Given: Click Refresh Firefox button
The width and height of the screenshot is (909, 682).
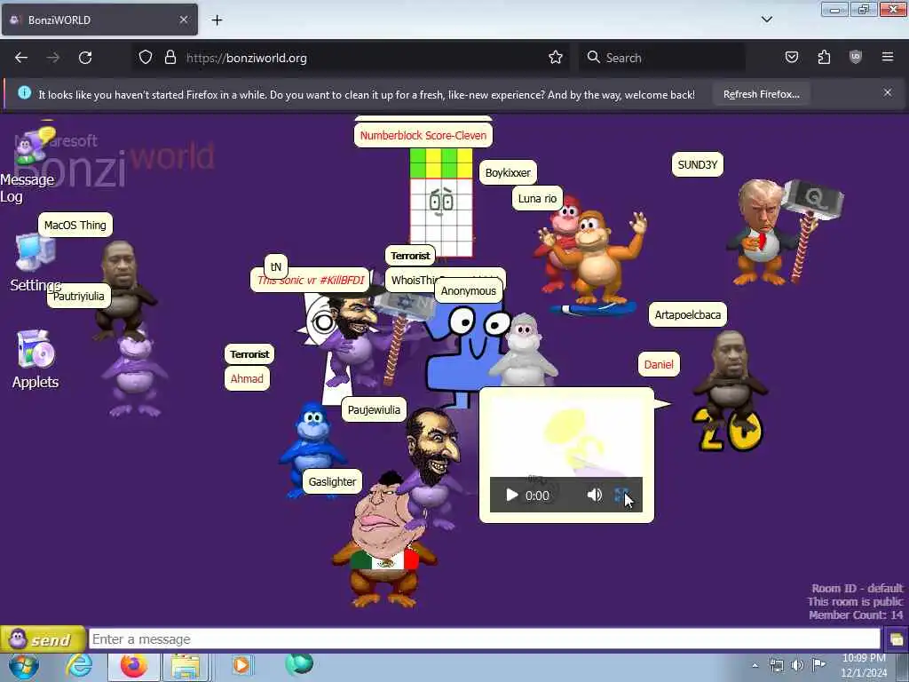Looking at the screenshot, I should click(761, 94).
